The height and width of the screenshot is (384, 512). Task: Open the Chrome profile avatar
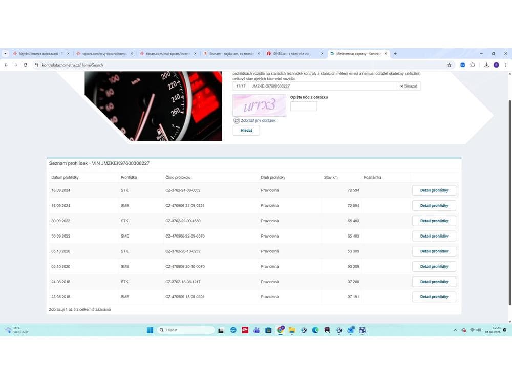[x=496, y=65]
